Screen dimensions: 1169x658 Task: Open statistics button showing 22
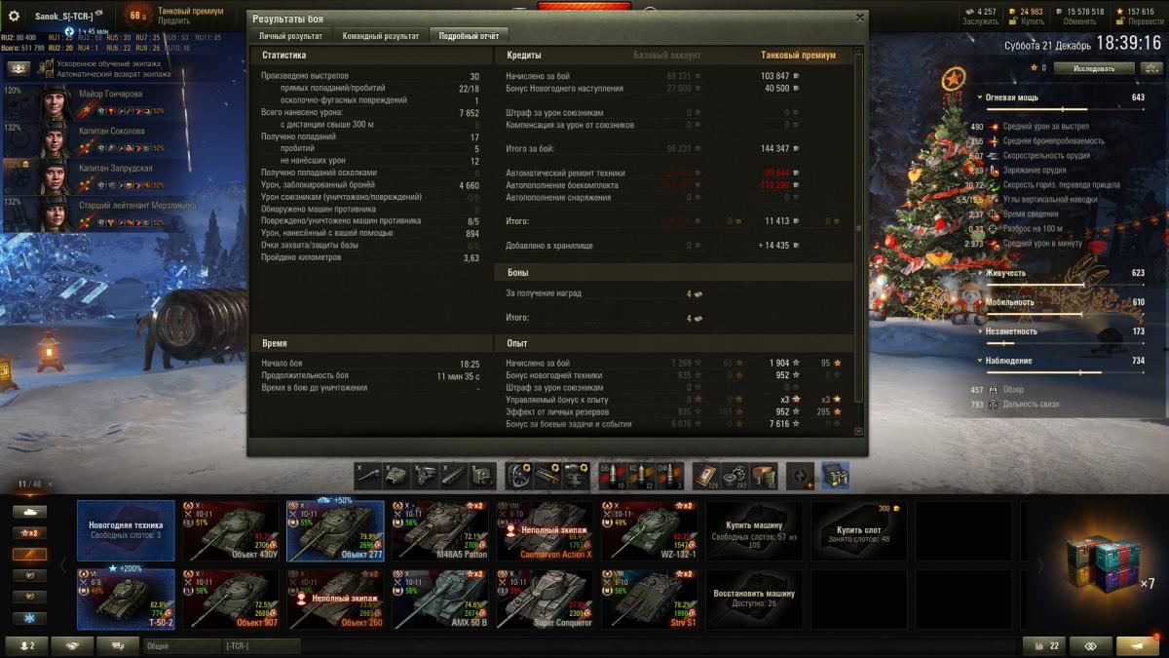[x=1043, y=645]
